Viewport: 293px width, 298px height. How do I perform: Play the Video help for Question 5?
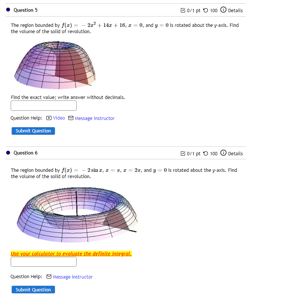(x=56, y=118)
